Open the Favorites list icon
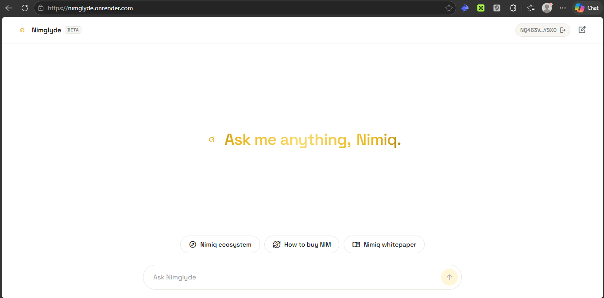604x298 pixels. click(x=531, y=8)
